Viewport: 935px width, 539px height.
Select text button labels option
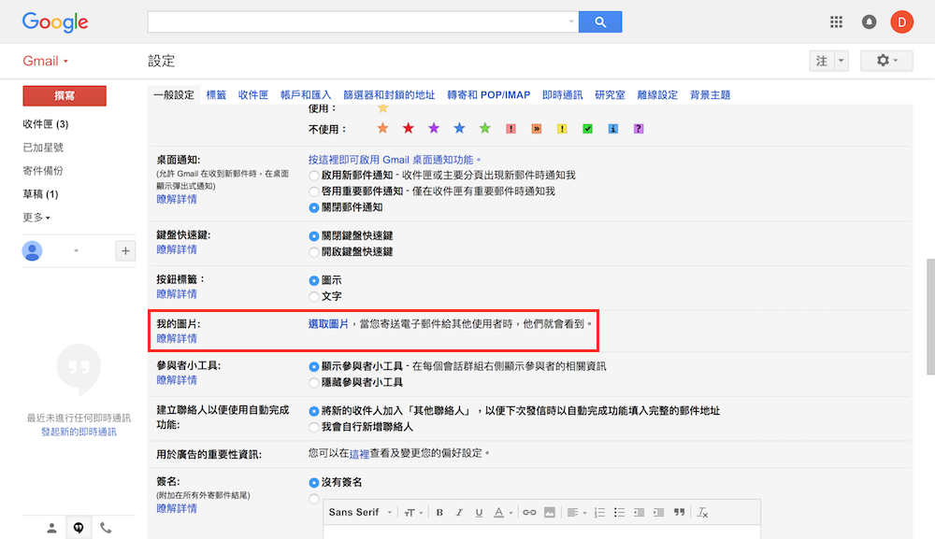click(314, 296)
